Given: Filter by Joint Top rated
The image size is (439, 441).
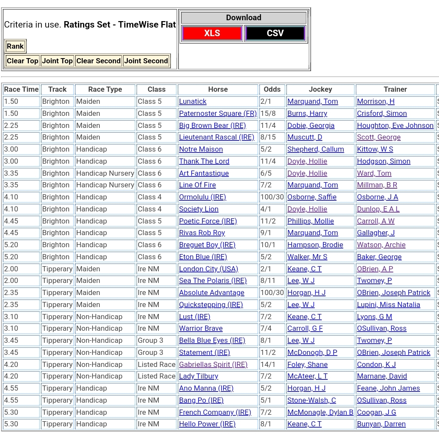Looking at the screenshot, I should coord(57,61).
